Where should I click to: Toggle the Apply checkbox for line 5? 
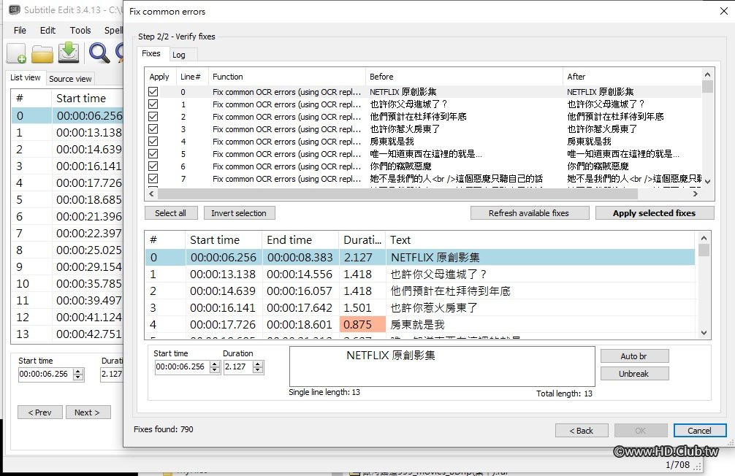point(153,153)
